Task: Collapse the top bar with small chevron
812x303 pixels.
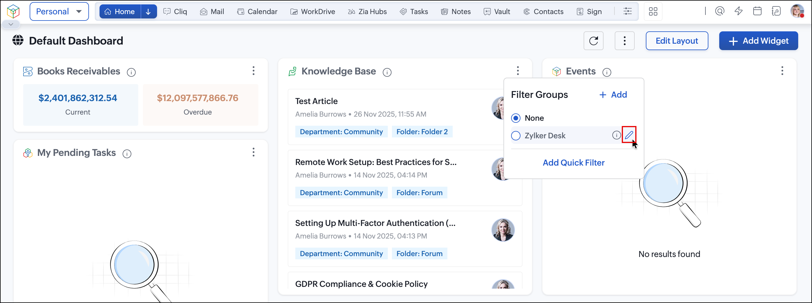Action: pos(11,24)
